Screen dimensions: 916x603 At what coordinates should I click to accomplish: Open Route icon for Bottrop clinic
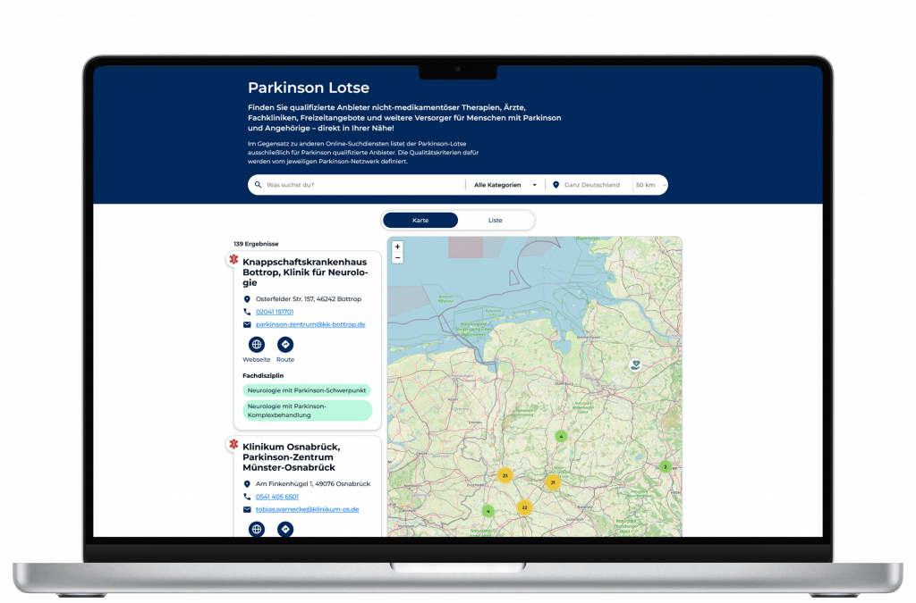pyautogui.click(x=285, y=345)
